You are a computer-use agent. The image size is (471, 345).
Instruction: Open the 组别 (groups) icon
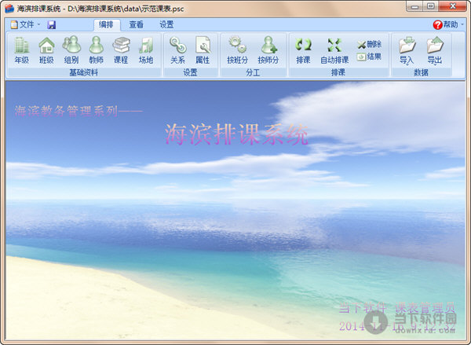click(x=71, y=50)
